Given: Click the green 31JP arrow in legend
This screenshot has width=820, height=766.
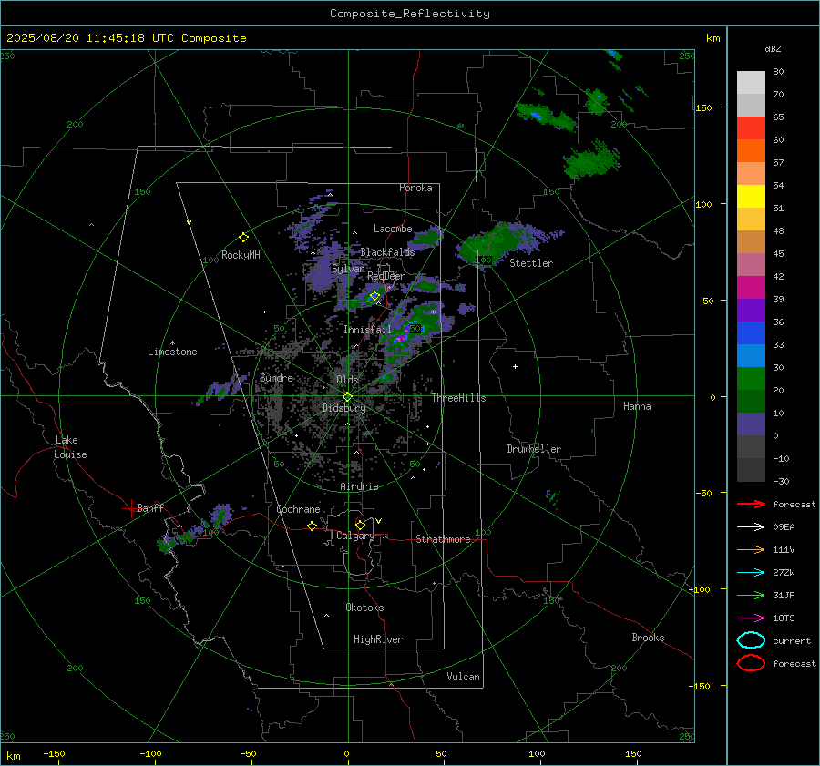Looking at the screenshot, I should (751, 595).
